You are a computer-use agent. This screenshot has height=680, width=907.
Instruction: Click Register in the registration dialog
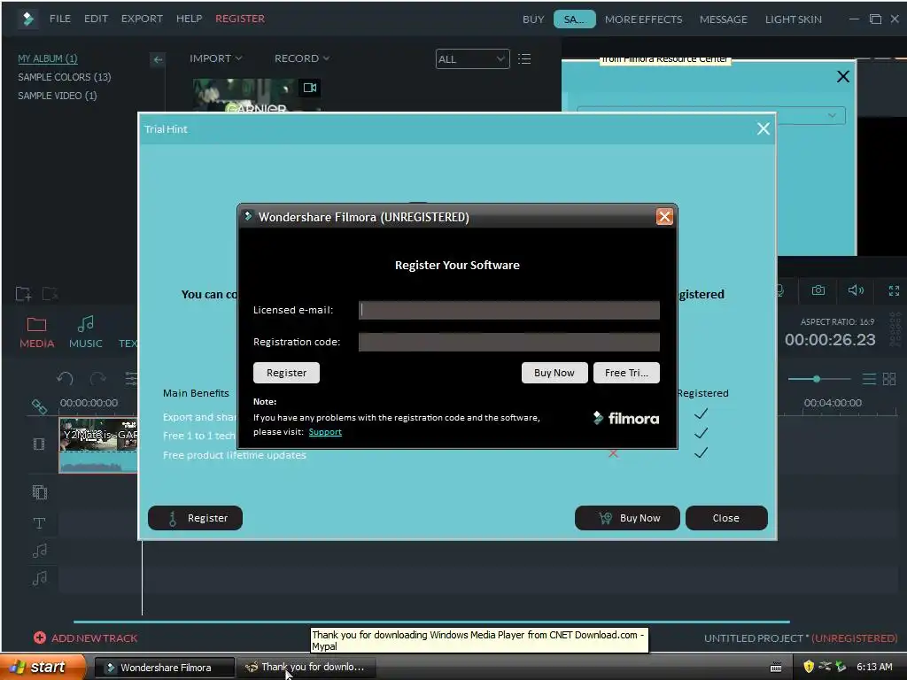(x=286, y=373)
